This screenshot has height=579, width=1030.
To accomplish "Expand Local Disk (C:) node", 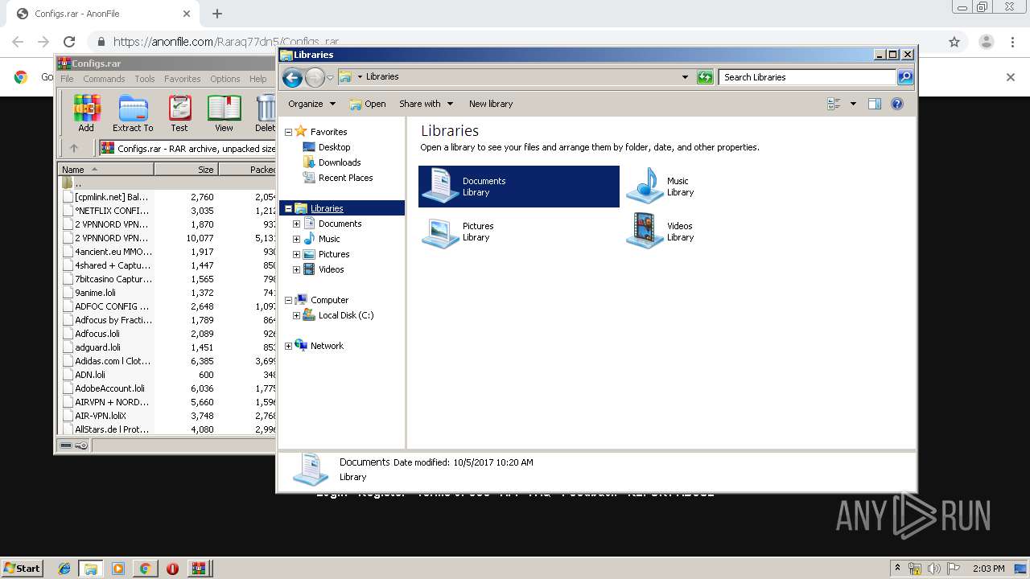I will point(296,315).
